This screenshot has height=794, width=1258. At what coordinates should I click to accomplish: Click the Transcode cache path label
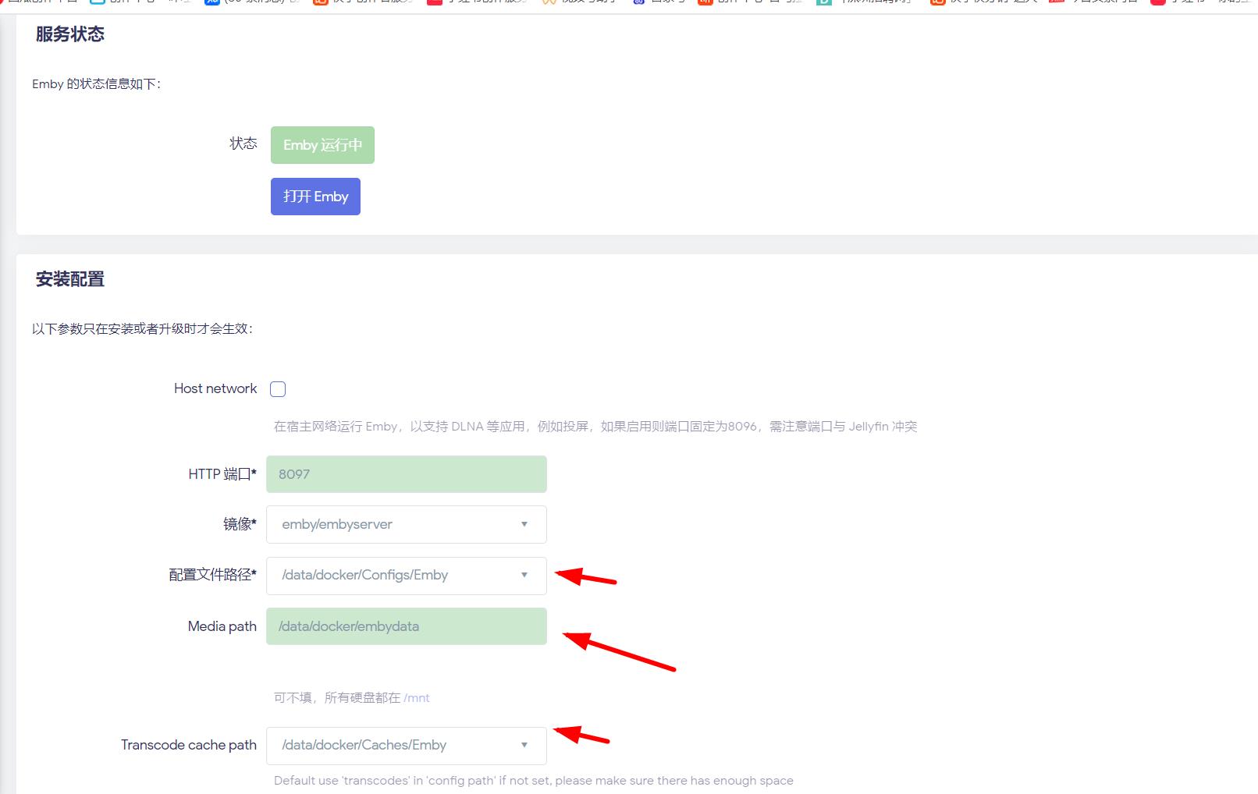coord(189,745)
